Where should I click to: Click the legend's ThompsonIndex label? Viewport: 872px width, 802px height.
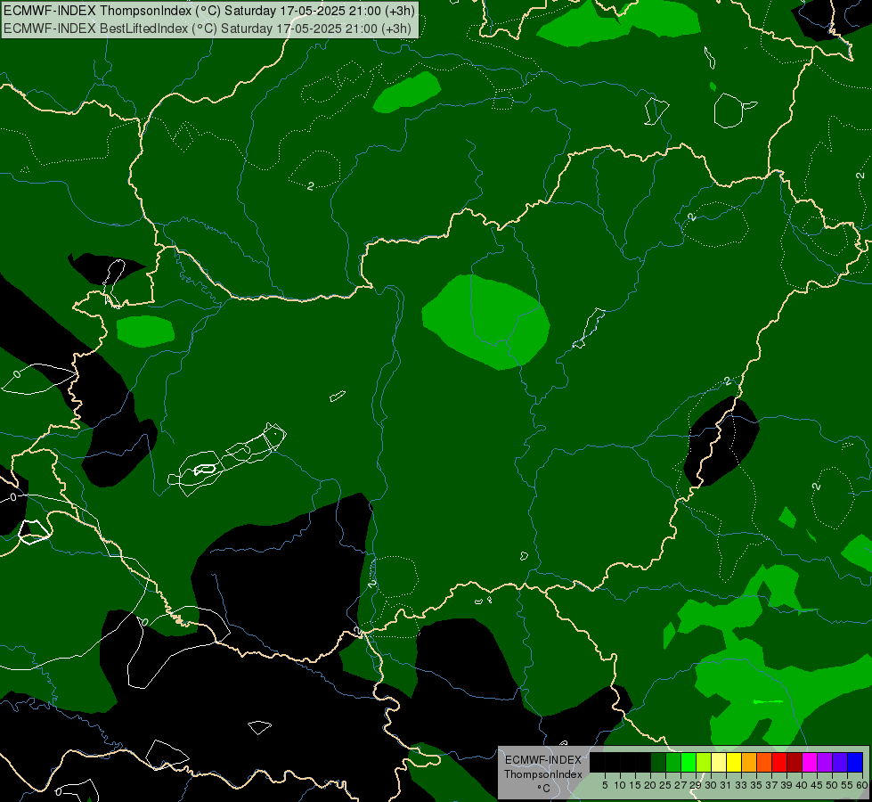point(542,774)
